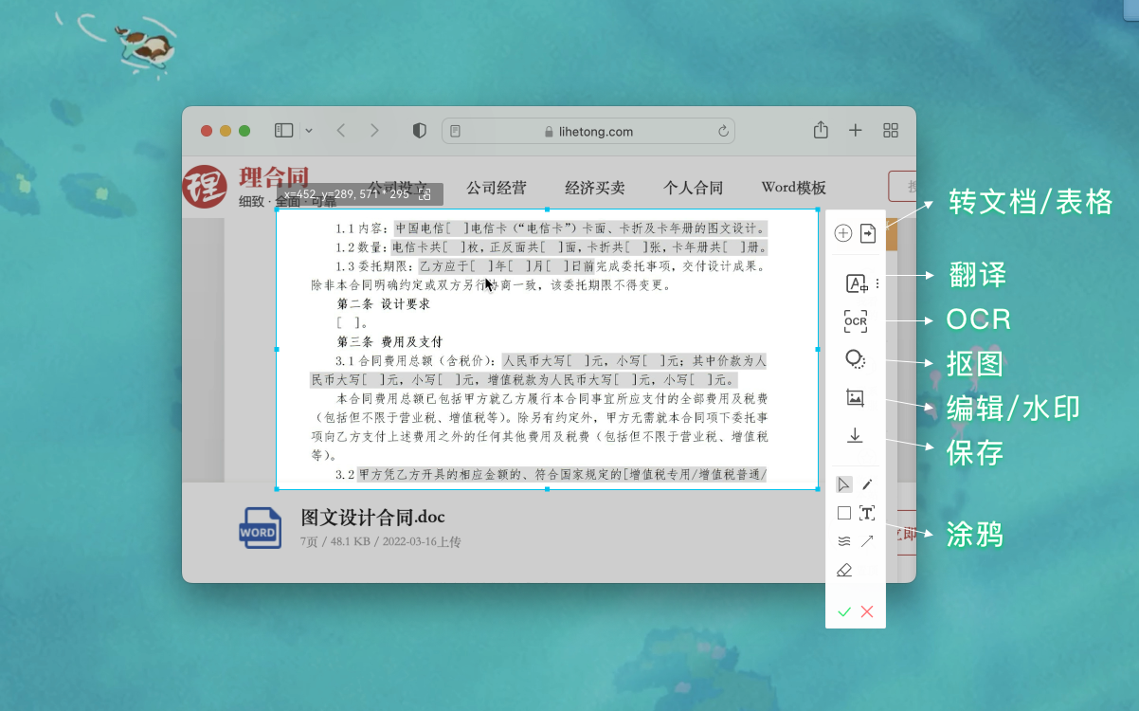Viewport: 1139px width, 711px height.
Task: Click the file info text starting with 7页
Action: pos(380,542)
